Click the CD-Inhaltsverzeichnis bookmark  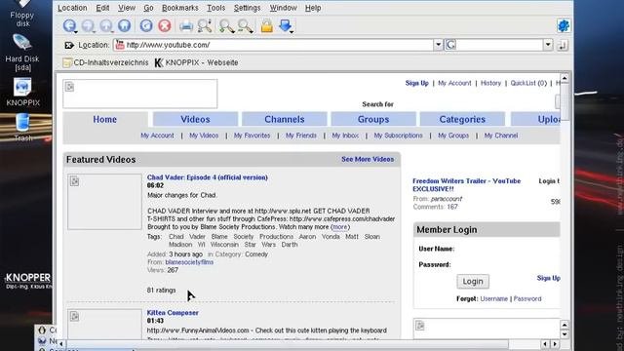tap(105, 62)
